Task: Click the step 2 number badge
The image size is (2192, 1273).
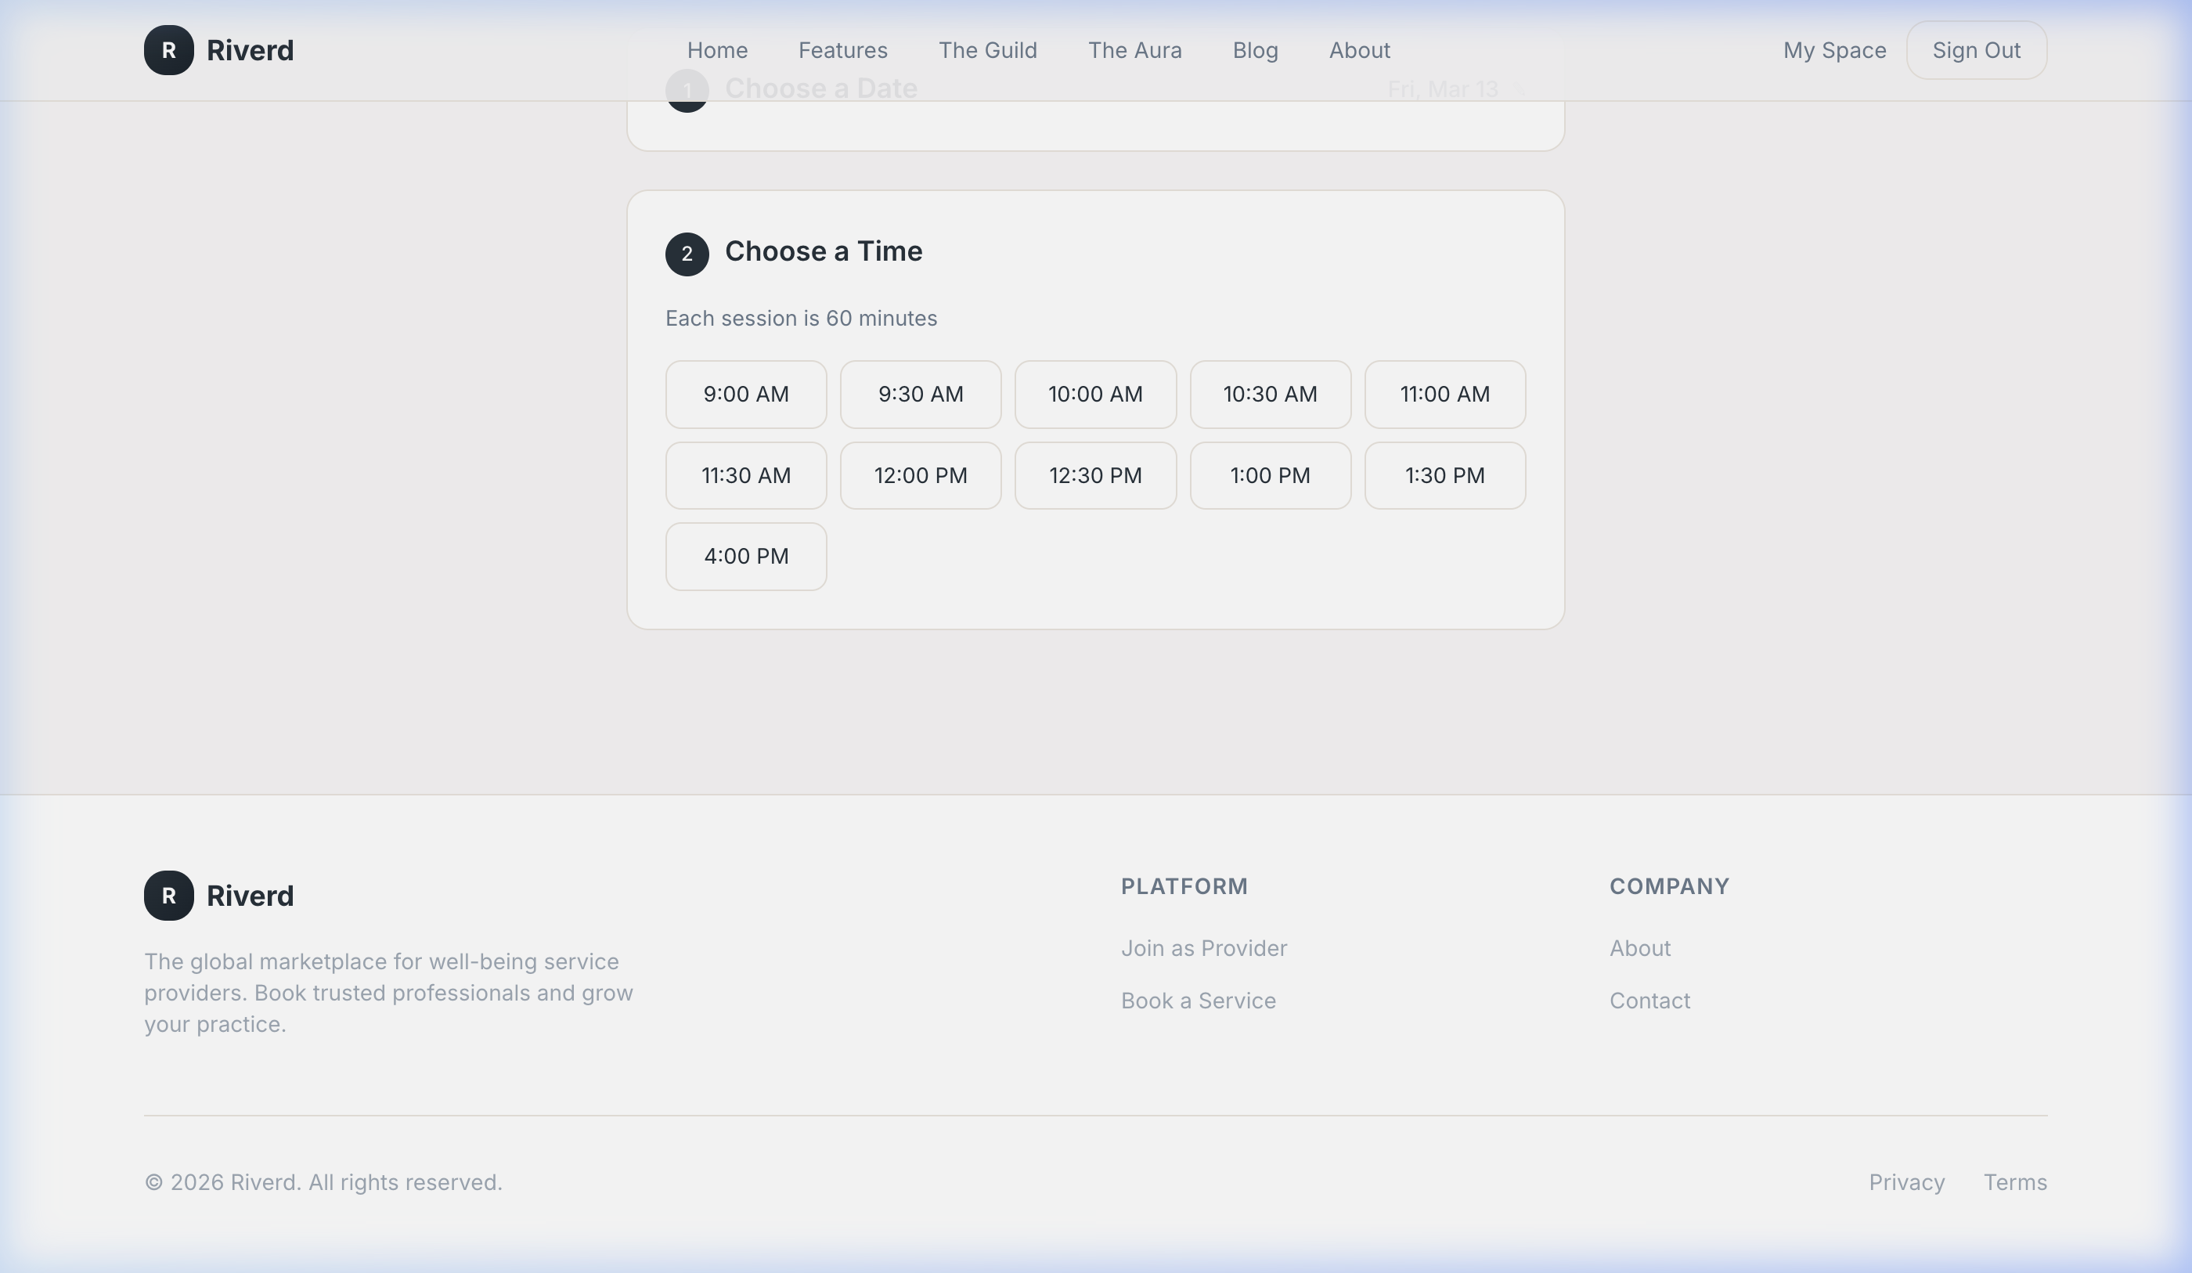Action: 687,254
